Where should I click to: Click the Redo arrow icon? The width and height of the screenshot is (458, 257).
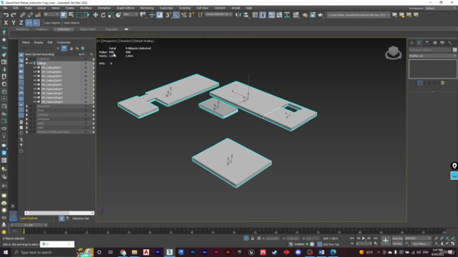[x=14, y=15]
